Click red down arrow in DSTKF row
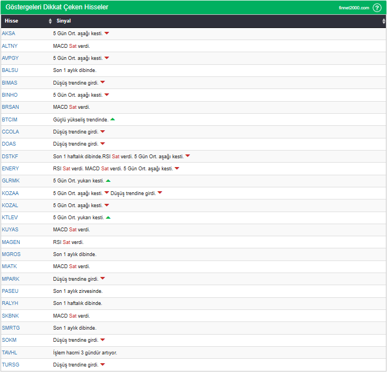The width and height of the screenshot is (387, 372). [x=188, y=156]
